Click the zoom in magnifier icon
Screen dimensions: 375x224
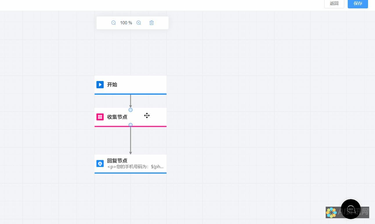[x=139, y=23]
